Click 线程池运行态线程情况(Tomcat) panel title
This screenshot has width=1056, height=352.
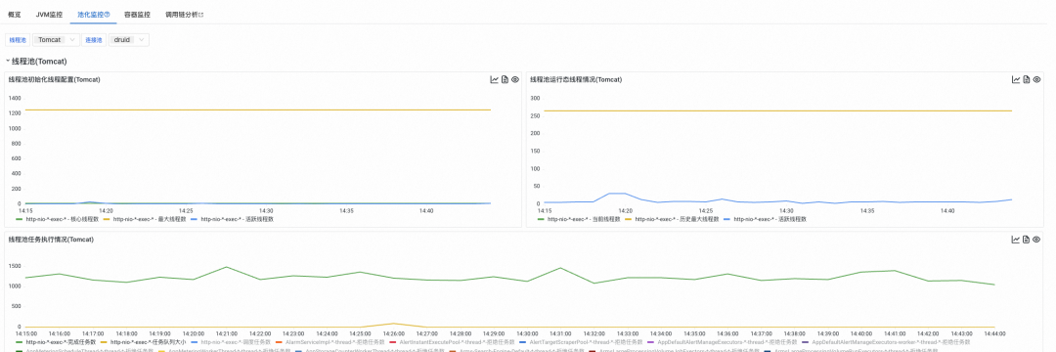pyautogui.click(x=576, y=79)
